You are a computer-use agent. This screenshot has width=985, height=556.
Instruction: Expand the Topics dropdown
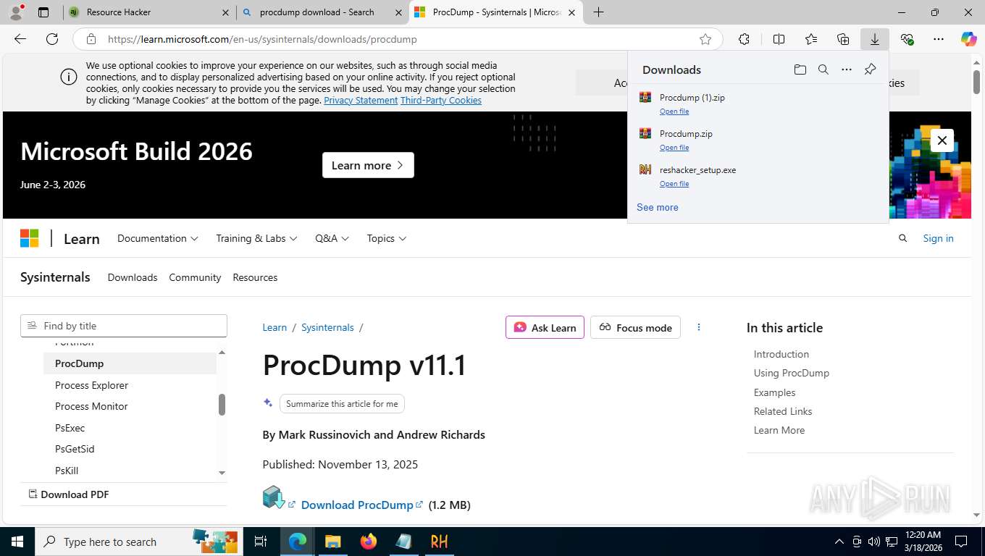point(387,238)
